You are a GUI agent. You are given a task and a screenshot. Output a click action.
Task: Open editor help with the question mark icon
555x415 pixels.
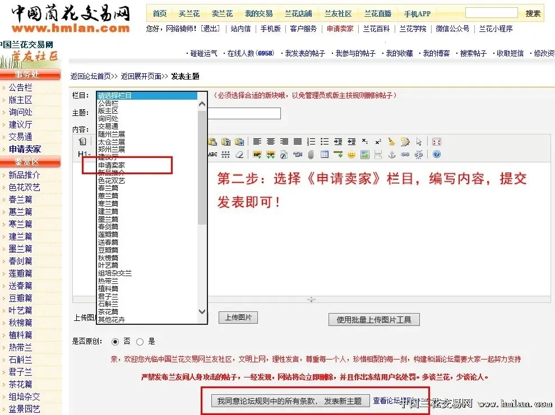click(437, 155)
